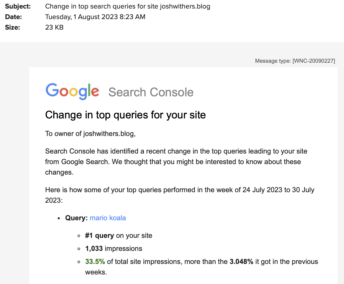Click the 1,033 impressions bullet
The width and height of the screenshot is (344, 284).
[114, 249]
